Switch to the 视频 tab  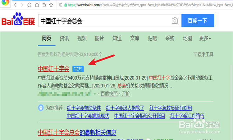pos(82,38)
